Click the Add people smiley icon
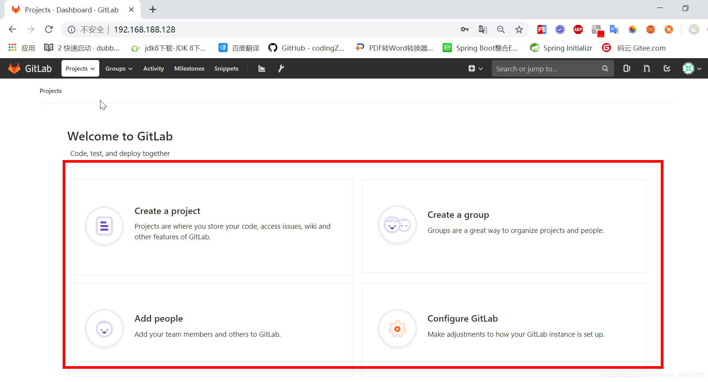Screen dimensions: 708x382 click(104, 329)
